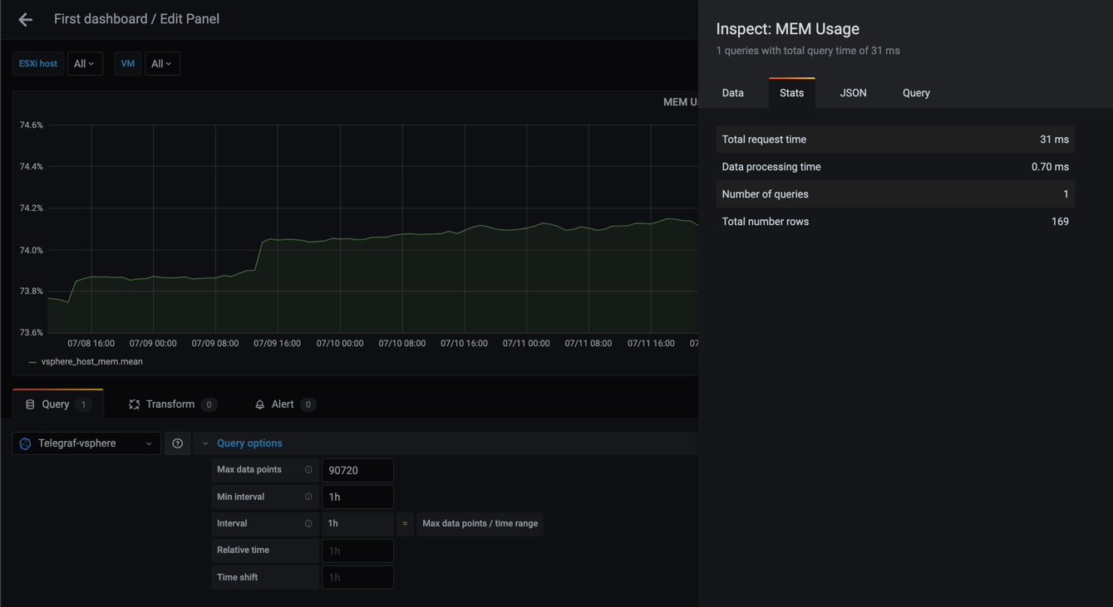The height and width of the screenshot is (607, 1113).
Task: Open the VM All dropdown
Action: (162, 64)
